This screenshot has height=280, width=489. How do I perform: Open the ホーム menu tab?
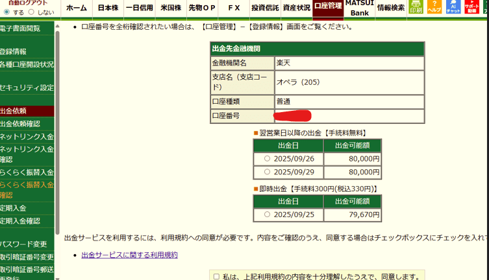(77, 8)
